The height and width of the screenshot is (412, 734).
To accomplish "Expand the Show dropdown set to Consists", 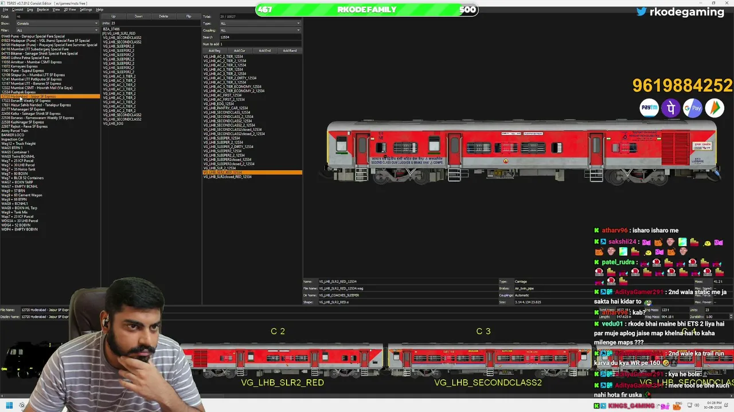I will click(57, 23).
